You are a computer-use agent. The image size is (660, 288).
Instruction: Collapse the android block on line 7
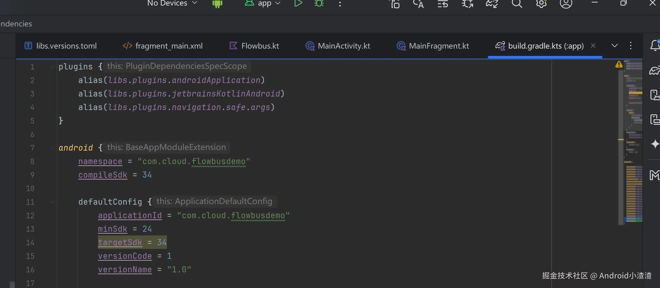(53, 148)
